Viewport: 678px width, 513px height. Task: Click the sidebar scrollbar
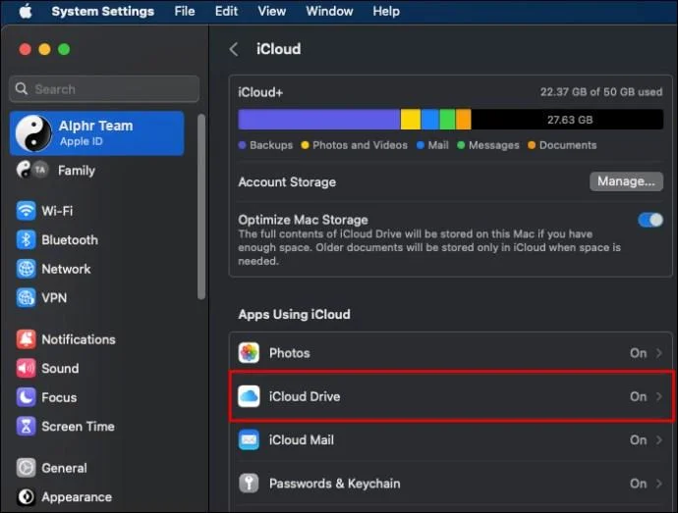(201, 207)
